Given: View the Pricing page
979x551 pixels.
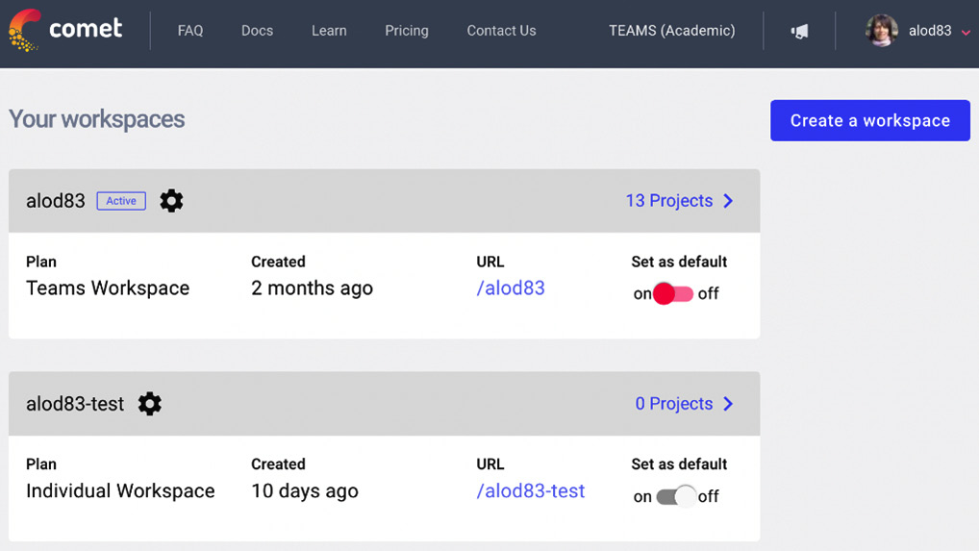Looking at the screenshot, I should pos(407,31).
